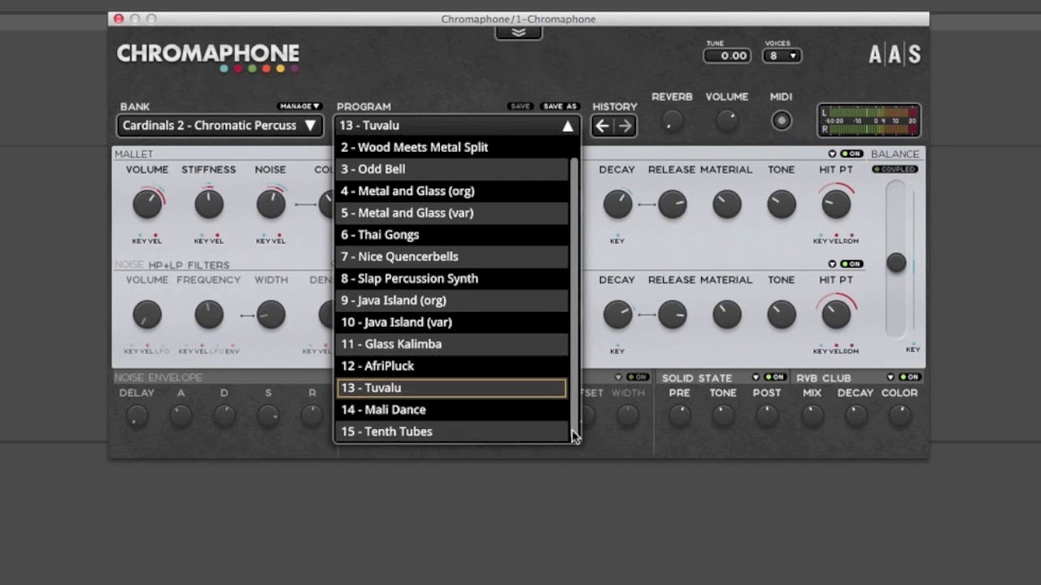
Task: Click the Save program button
Action: [520, 106]
